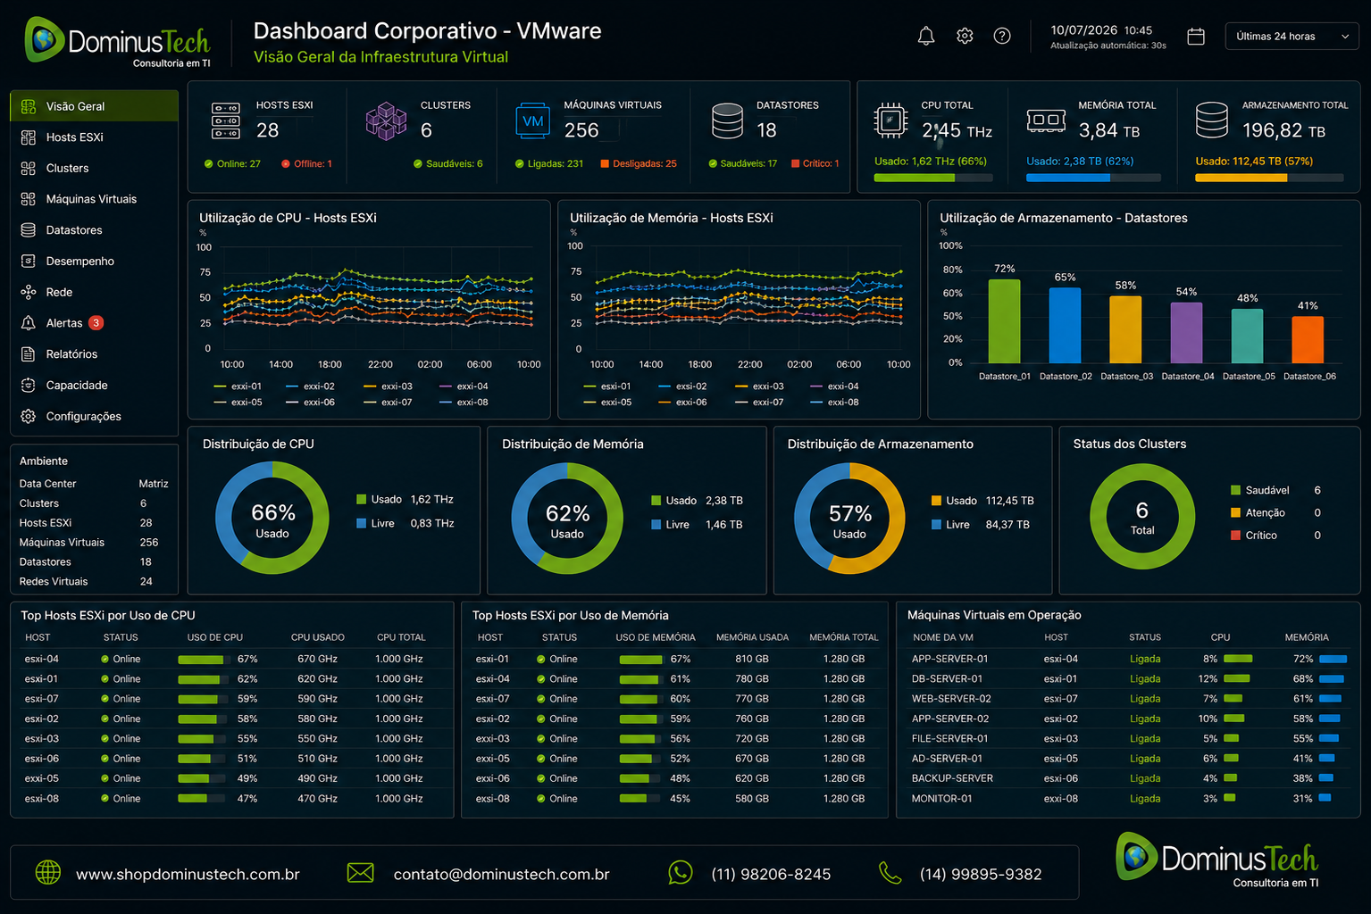Viewport: 1371px width, 914px height.
Task: Click the DominusTech logo in header
Action: point(118,41)
